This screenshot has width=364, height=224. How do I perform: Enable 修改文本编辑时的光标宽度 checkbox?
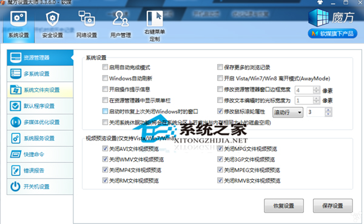pos(220,100)
